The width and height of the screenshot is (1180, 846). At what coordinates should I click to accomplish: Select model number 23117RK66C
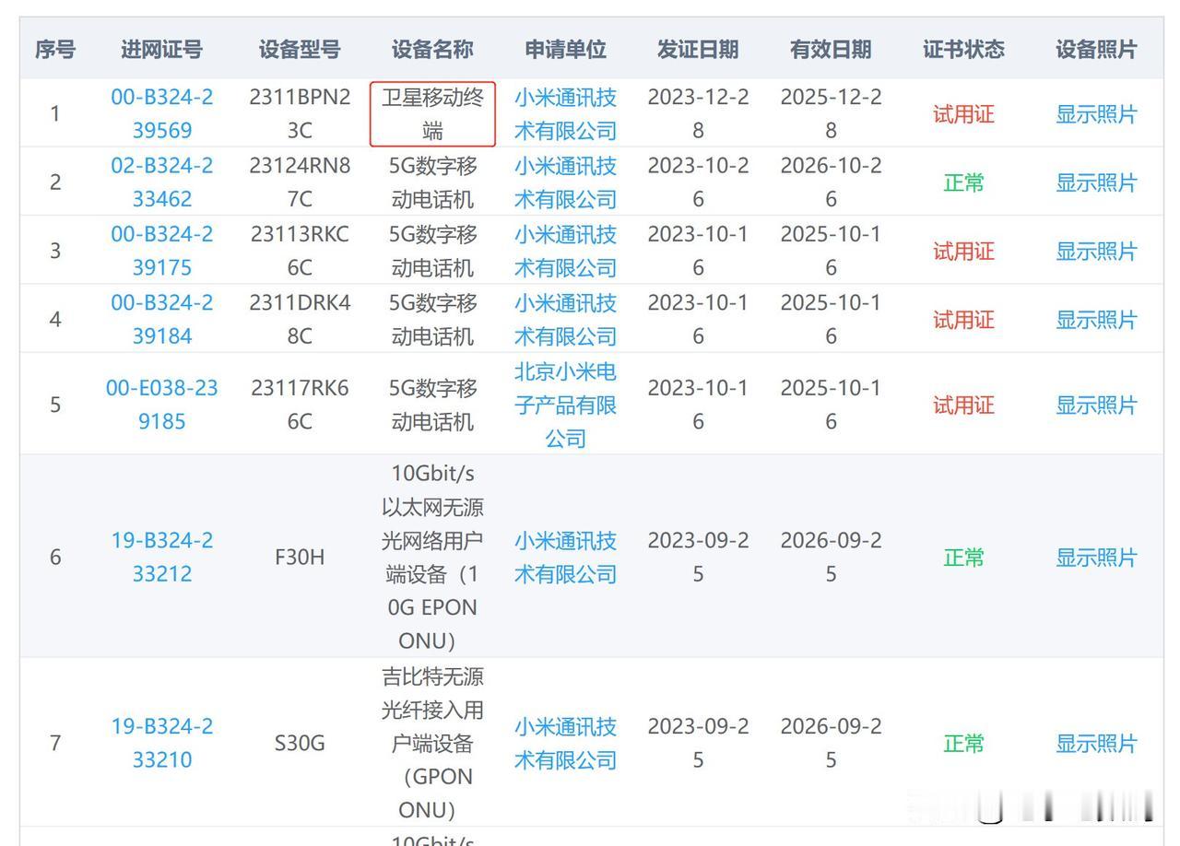(x=300, y=405)
